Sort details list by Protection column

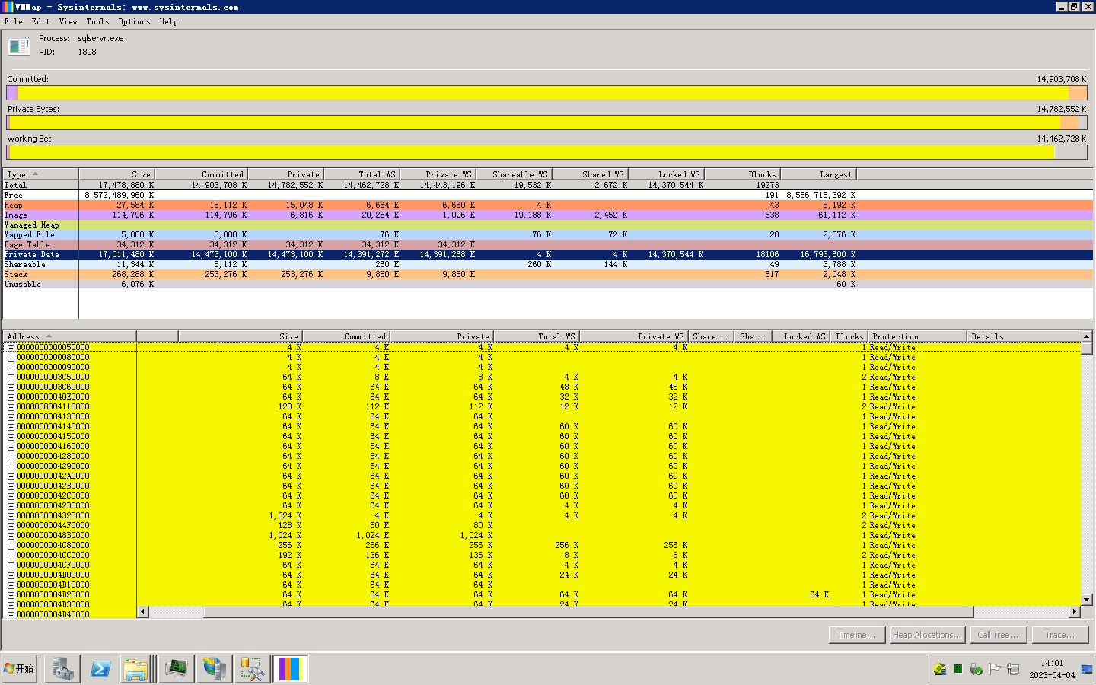(x=918, y=336)
